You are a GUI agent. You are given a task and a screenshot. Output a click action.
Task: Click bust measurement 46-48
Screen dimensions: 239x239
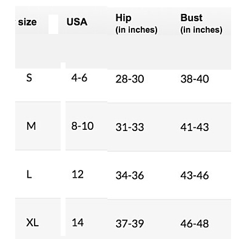tap(195, 224)
